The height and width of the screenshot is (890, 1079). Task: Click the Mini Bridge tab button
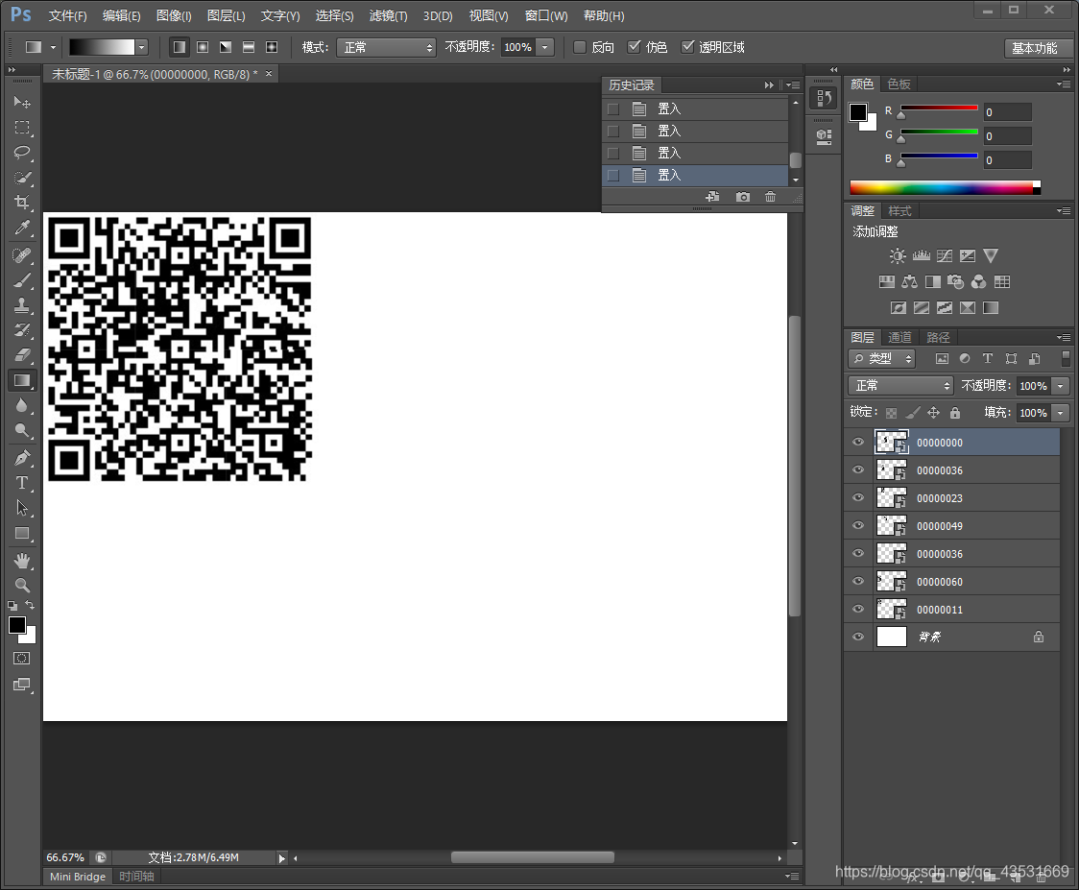click(x=78, y=877)
